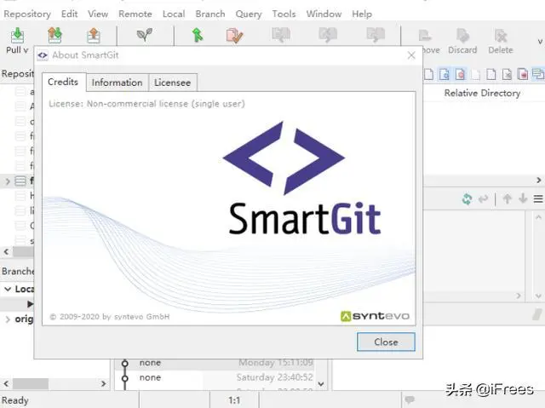Click the syntevo logo in About dialog
Image resolution: width=545 pixels, height=408 pixels.
pyautogui.click(x=375, y=316)
